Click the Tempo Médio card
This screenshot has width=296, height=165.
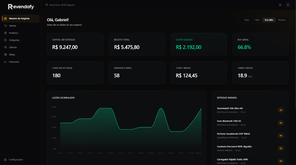(x=261, y=73)
